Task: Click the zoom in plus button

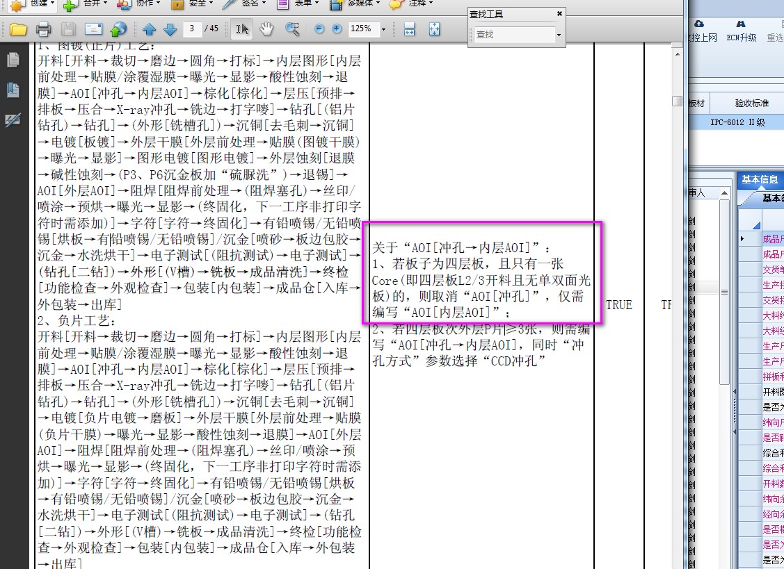Action: point(337,28)
